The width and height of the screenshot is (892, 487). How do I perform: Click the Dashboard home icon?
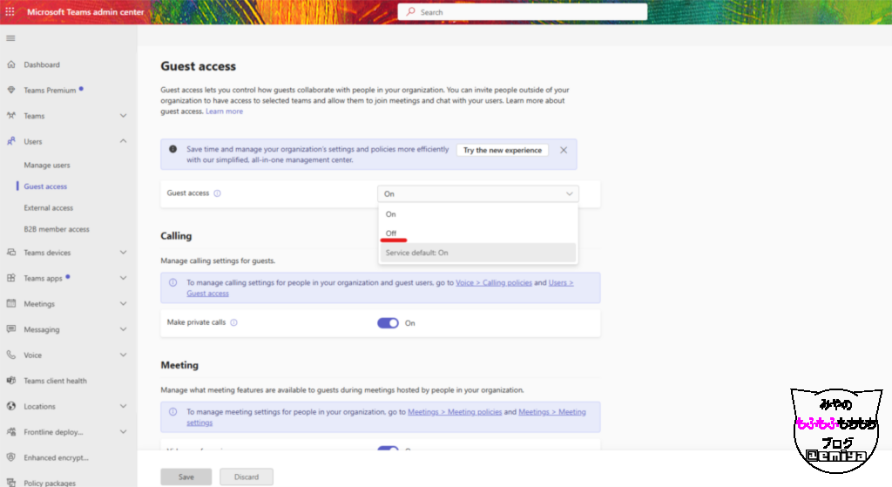coord(10,64)
